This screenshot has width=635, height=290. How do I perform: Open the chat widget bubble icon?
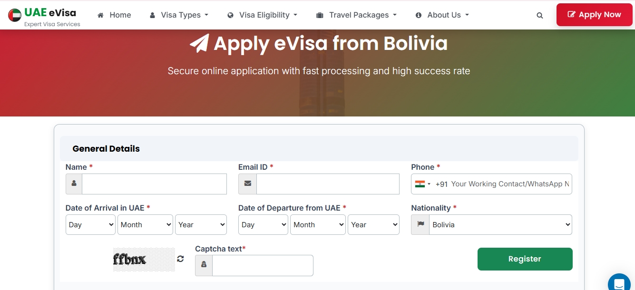(x=619, y=284)
